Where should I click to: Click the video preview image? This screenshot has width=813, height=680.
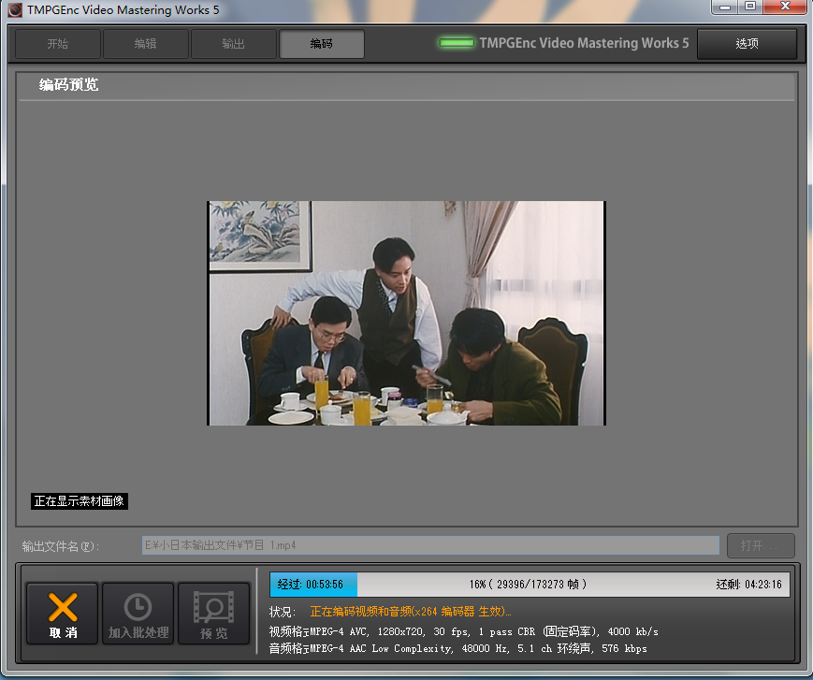coord(406,313)
